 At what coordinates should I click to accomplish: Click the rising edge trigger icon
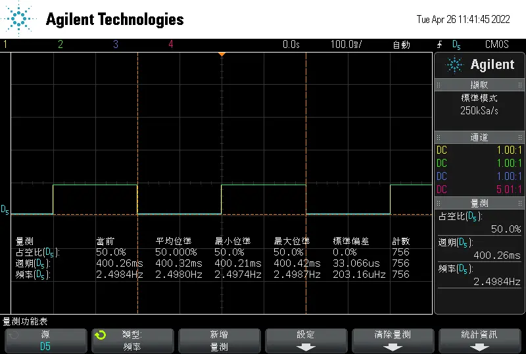(439, 44)
